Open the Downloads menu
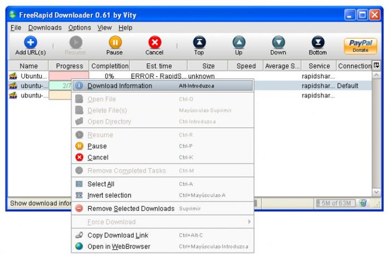390x260 pixels. tap(45, 28)
